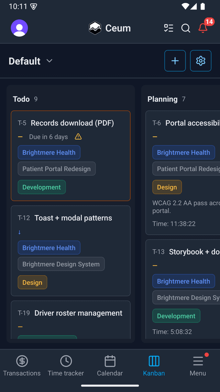Tap the Planning count 7
This screenshot has height=392, width=220.
tap(184, 99)
